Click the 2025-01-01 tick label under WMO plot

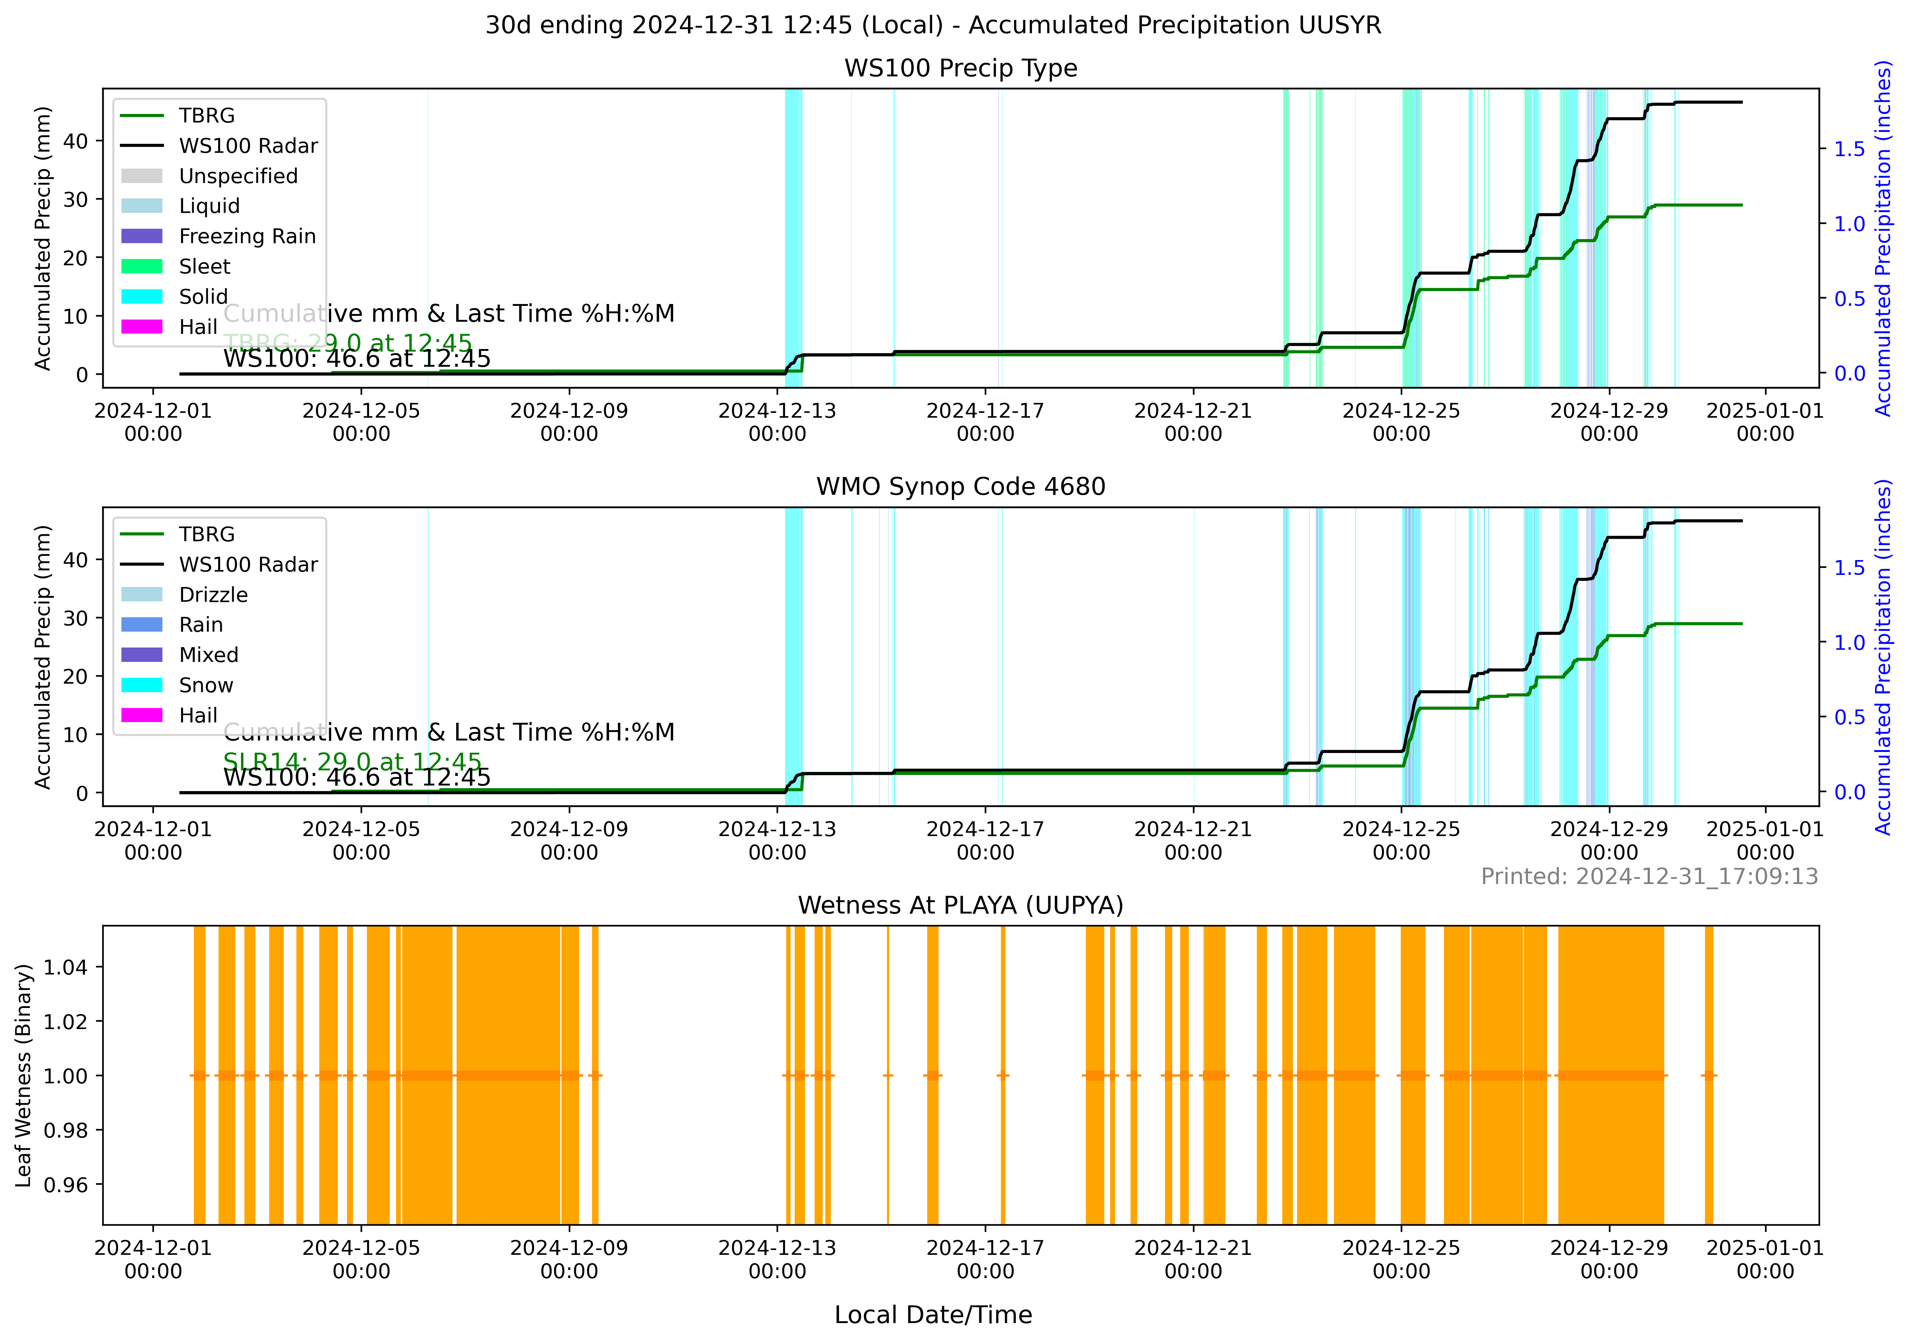click(1765, 841)
